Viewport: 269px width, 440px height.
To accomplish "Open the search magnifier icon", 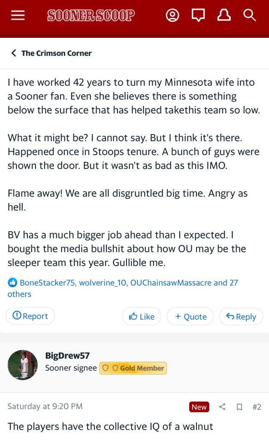I will point(249,15).
